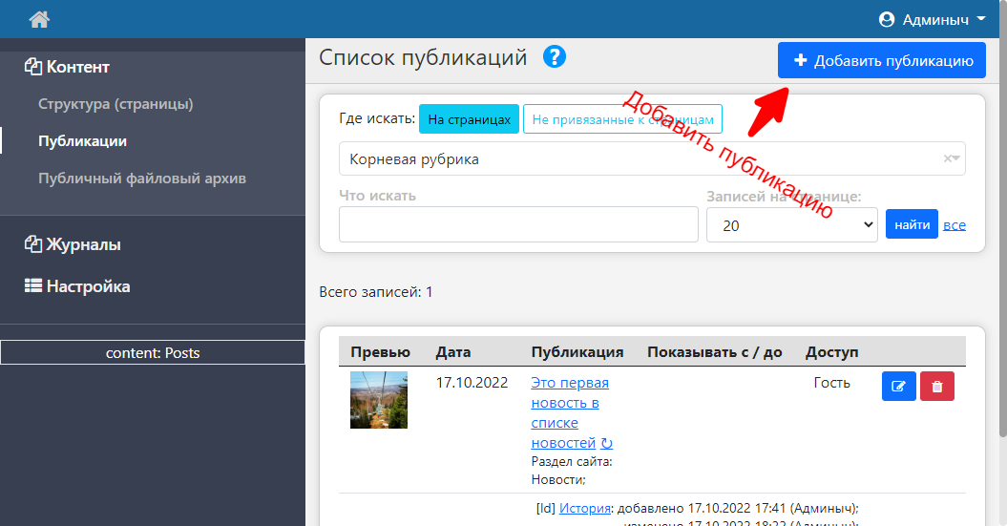Toggle the На страницах search filter
The image size is (1007, 526).
click(x=469, y=118)
